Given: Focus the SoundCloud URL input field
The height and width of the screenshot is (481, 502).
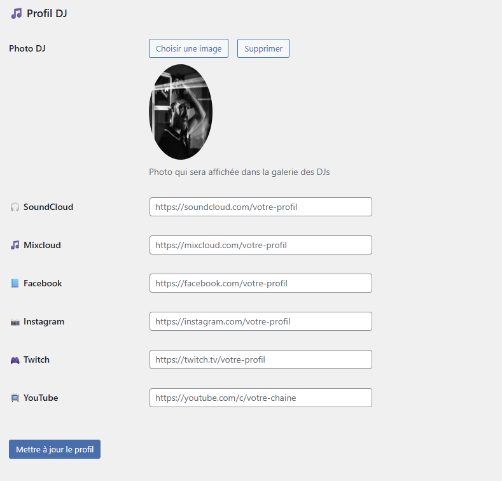Looking at the screenshot, I should click(x=261, y=207).
